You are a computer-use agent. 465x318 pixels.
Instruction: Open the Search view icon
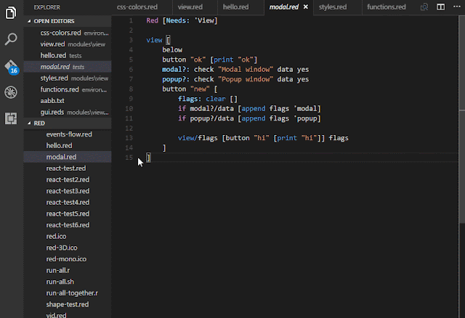[11, 39]
